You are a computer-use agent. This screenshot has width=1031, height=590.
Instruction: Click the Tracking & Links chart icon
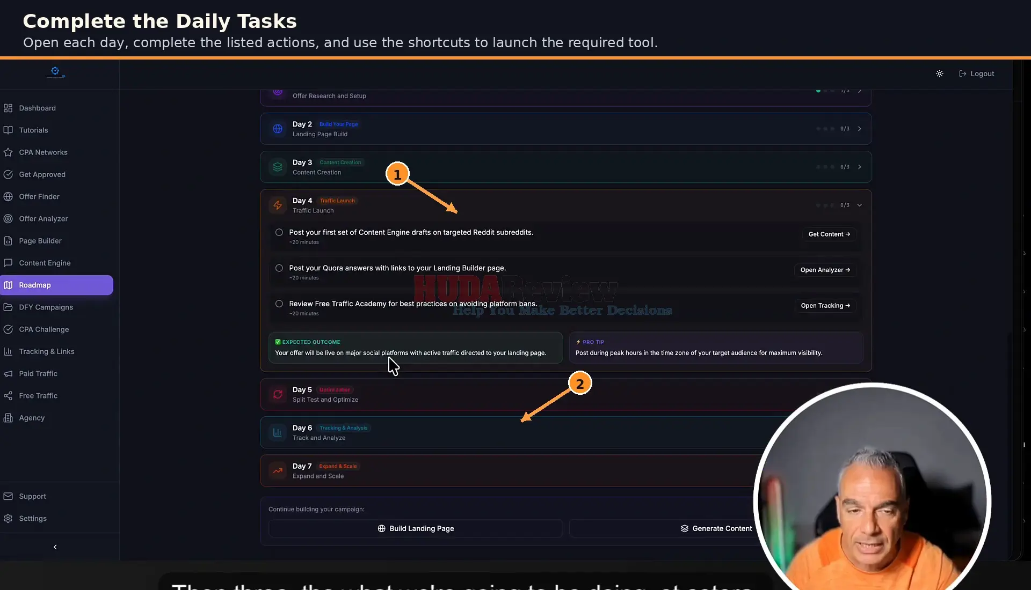pyautogui.click(x=8, y=351)
